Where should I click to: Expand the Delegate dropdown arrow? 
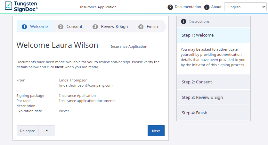click(x=47, y=131)
